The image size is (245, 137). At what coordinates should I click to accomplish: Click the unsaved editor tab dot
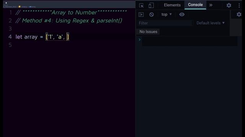click(x=6, y=3)
